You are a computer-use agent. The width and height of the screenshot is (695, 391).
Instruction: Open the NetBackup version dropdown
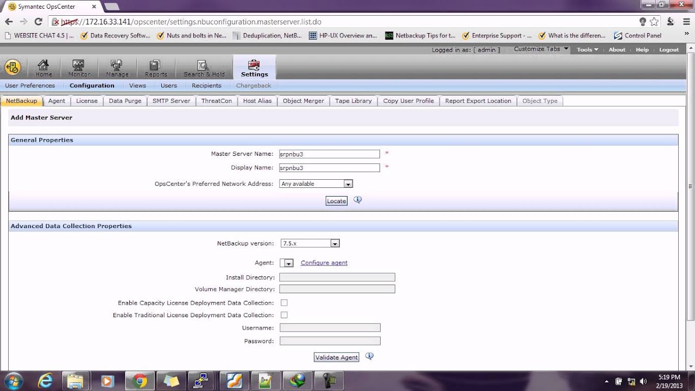click(309, 243)
